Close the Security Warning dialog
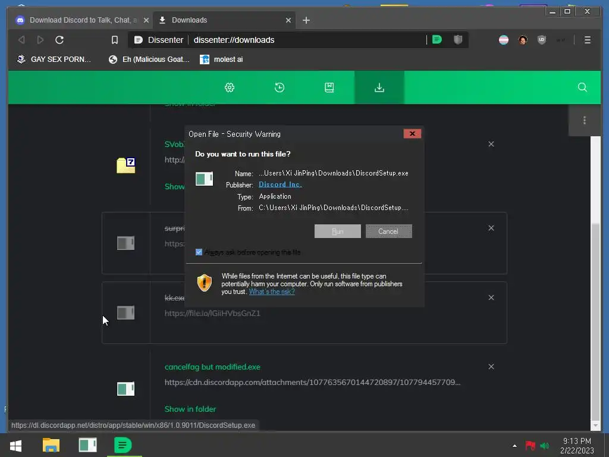The image size is (609, 457). tap(412, 134)
